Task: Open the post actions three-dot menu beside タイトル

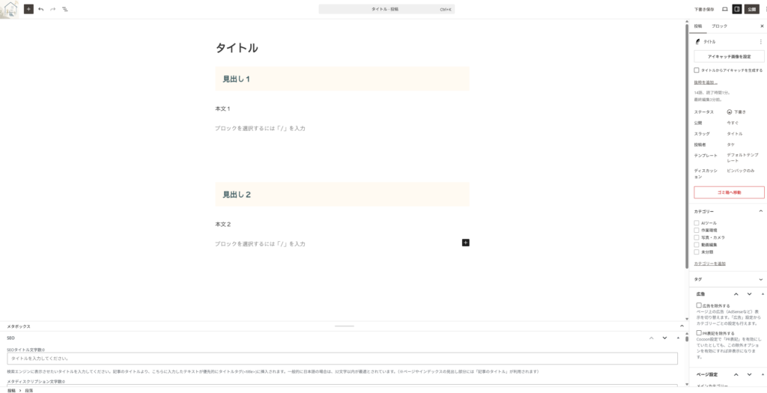Action: click(x=761, y=42)
